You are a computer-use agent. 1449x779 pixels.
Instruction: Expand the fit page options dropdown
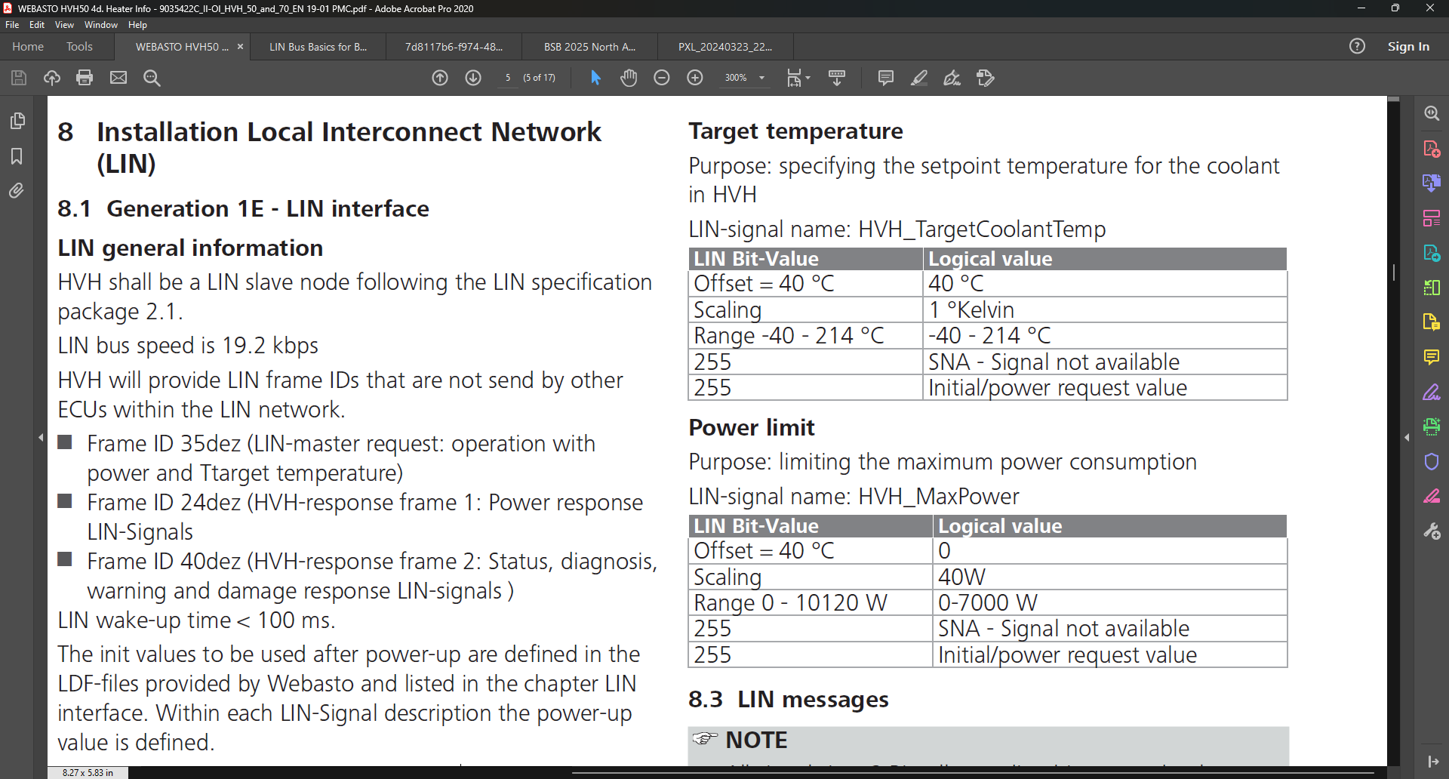(808, 78)
